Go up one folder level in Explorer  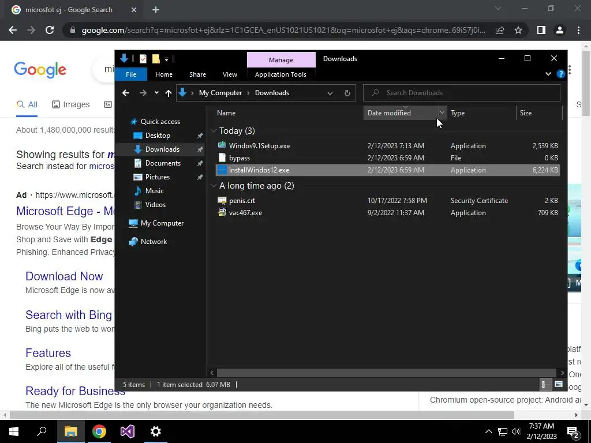pyautogui.click(x=169, y=93)
